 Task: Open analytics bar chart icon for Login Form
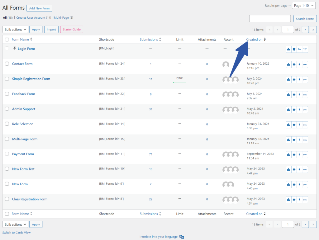289,49
